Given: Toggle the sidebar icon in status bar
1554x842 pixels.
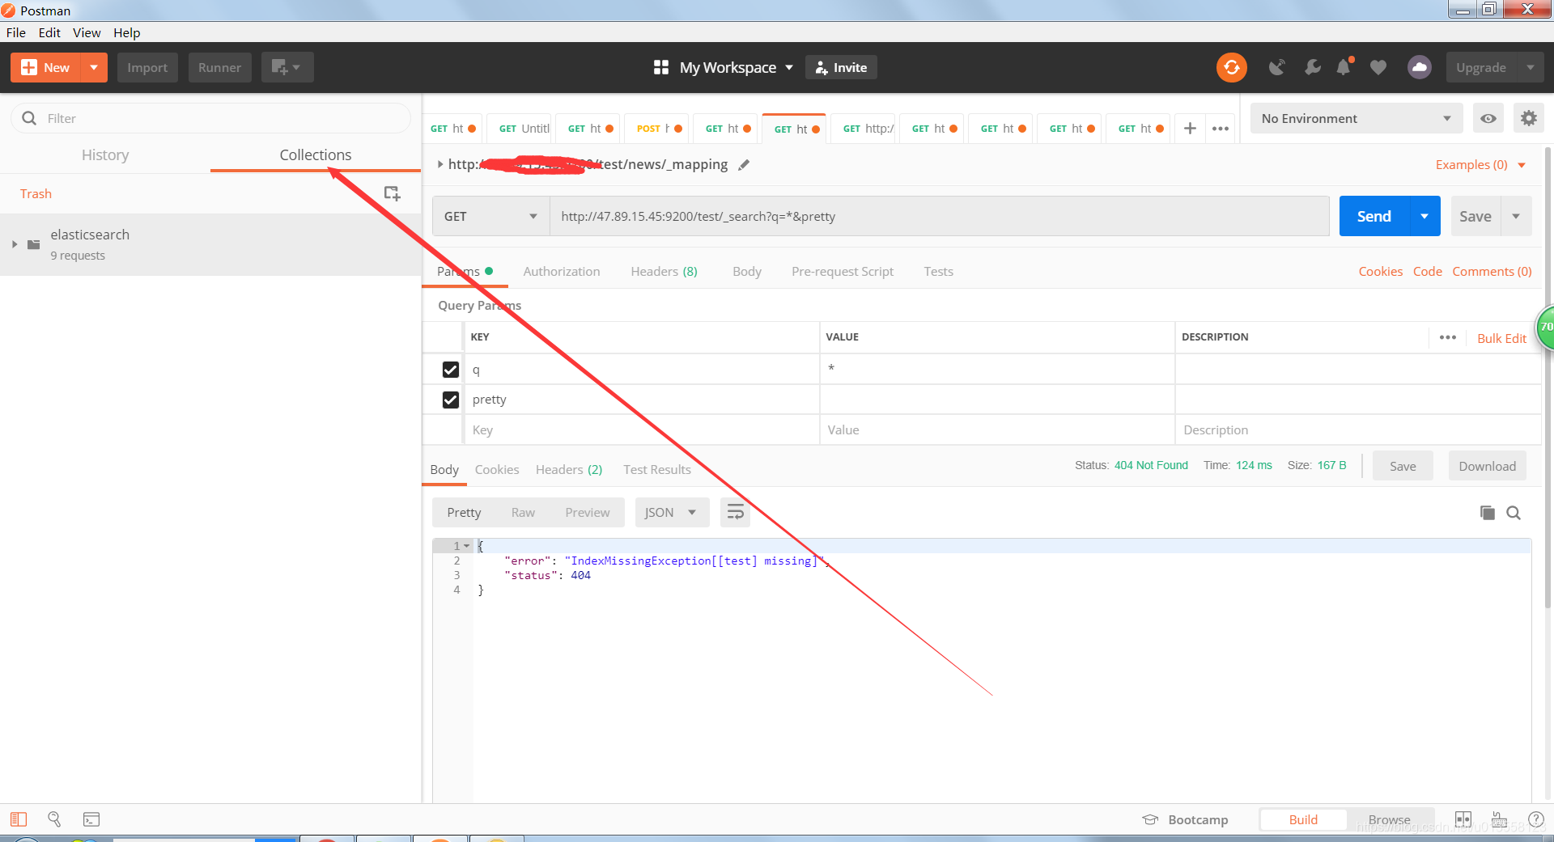Looking at the screenshot, I should click(19, 819).
